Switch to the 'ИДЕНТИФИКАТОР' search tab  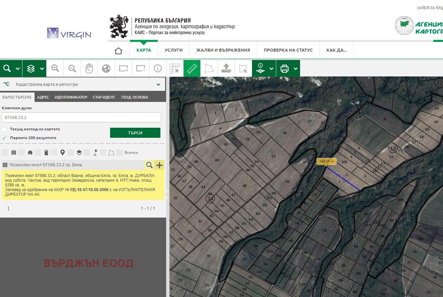pos(71,97)
